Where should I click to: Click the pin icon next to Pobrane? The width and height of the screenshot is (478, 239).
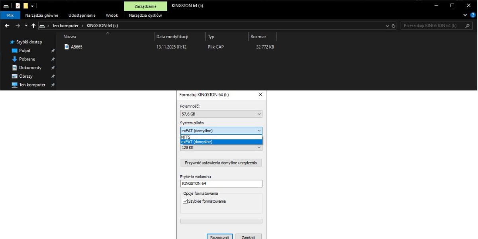point(53,59)
